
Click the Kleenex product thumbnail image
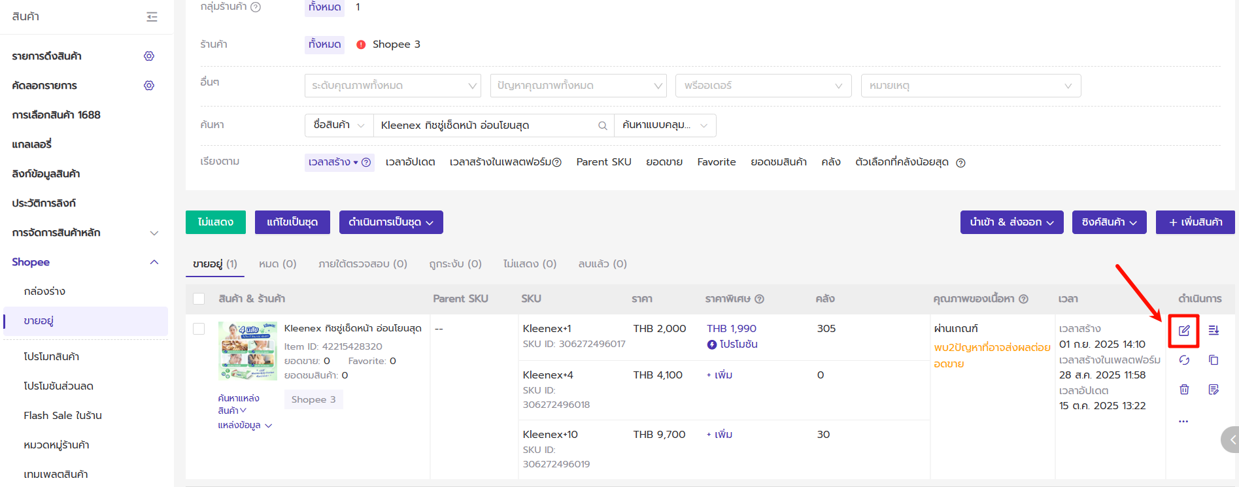point(248,351)
